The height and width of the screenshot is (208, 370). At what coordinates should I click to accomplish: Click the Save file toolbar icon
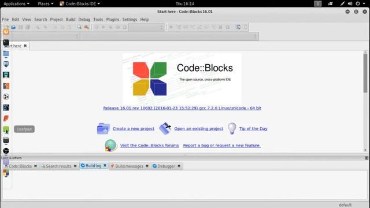(21, 27)
